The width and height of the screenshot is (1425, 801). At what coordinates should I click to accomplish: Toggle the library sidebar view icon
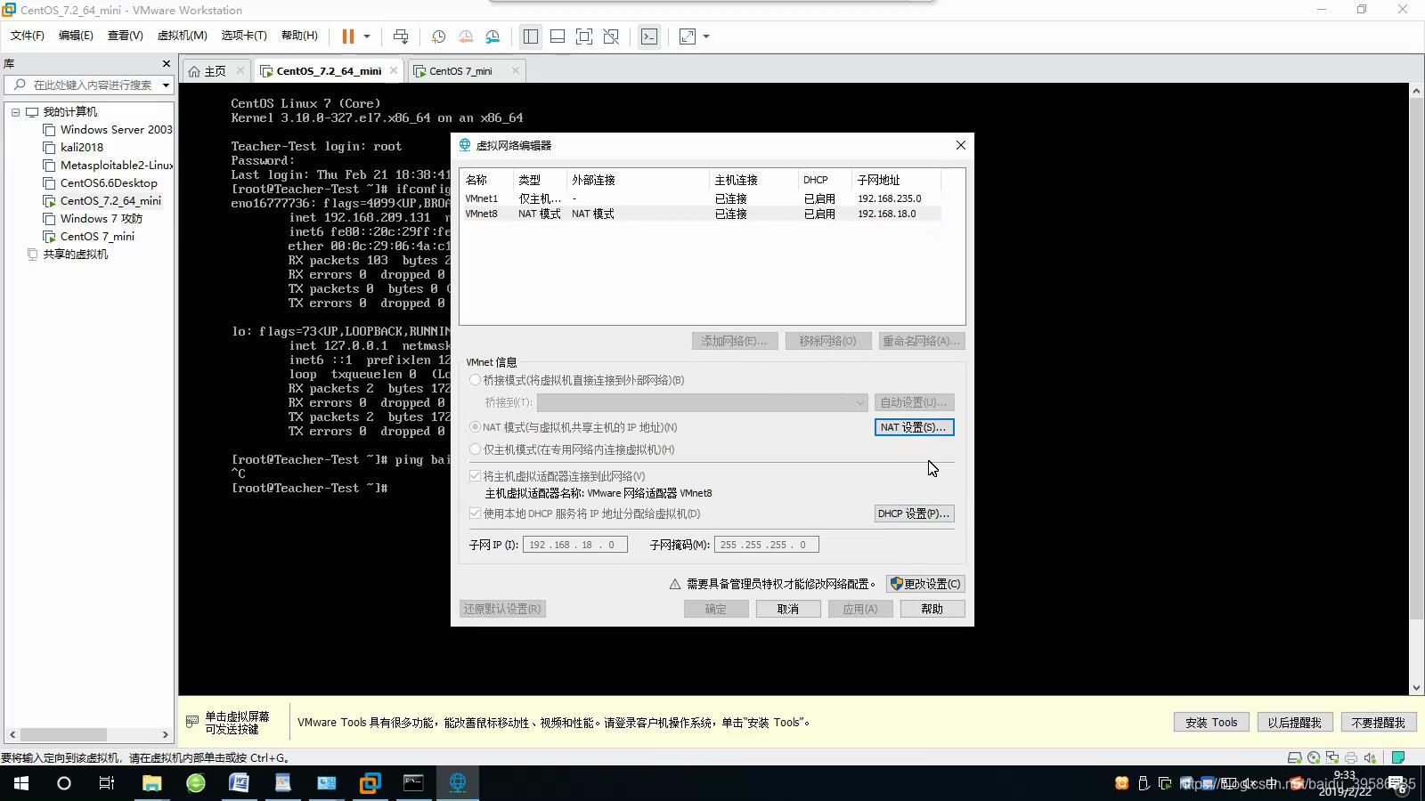pyautogui.click(x=531, y=36)
